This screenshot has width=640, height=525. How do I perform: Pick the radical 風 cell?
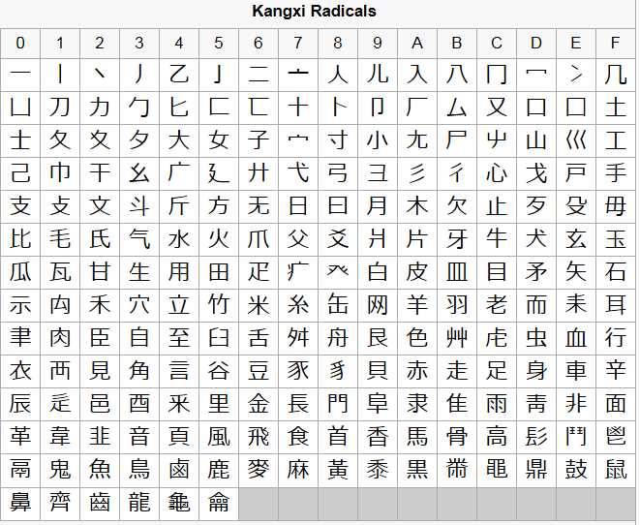[x=219, y=437]
